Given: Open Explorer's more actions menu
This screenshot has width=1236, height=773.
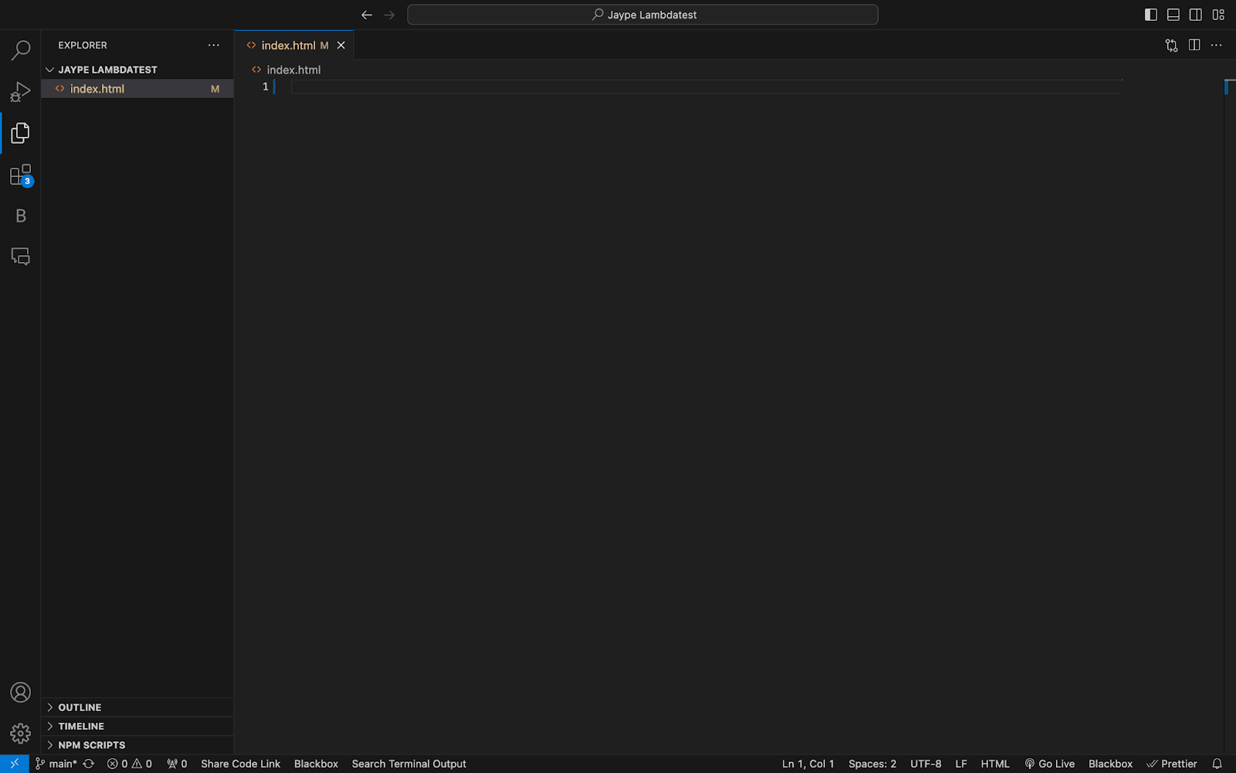Looking at the screenshot, I should [213, 45].
